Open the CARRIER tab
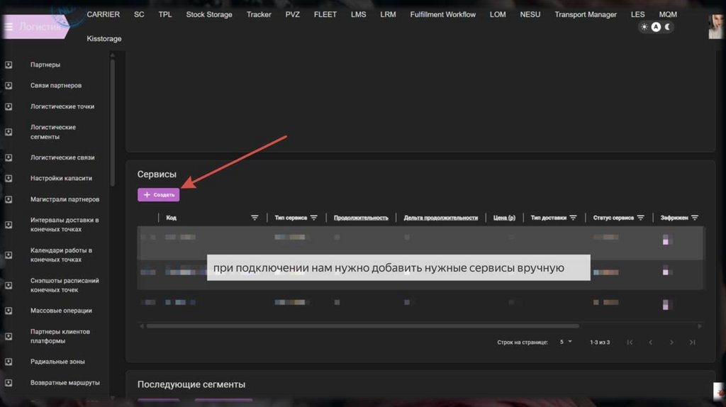Image resolution: width=726 pixels, height=407 pixels. tap(104, 14)
